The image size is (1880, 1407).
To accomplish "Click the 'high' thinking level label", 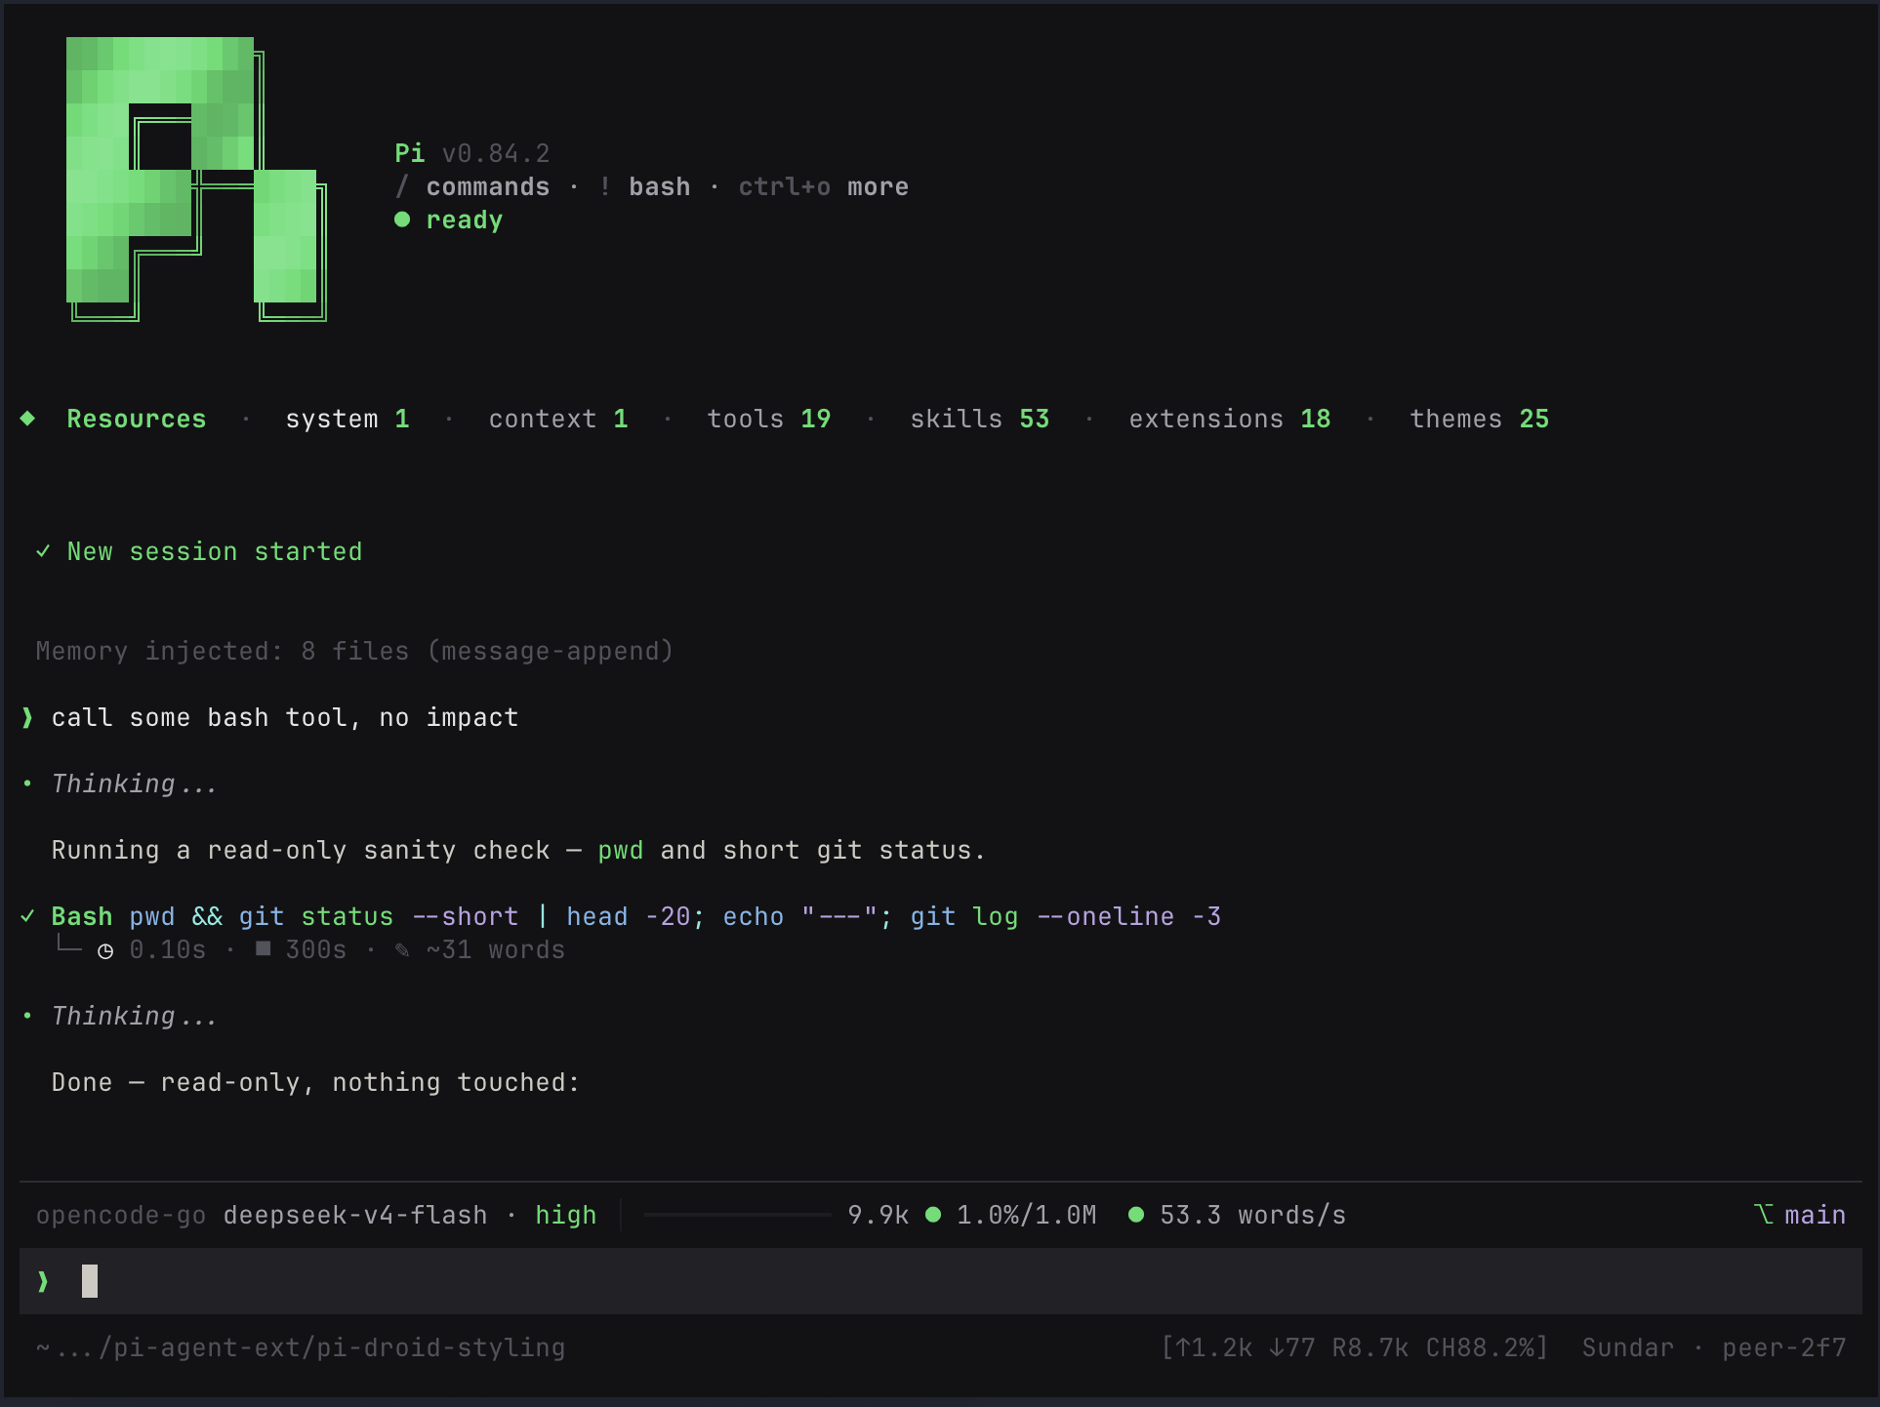I will (x=566, y=1216).
